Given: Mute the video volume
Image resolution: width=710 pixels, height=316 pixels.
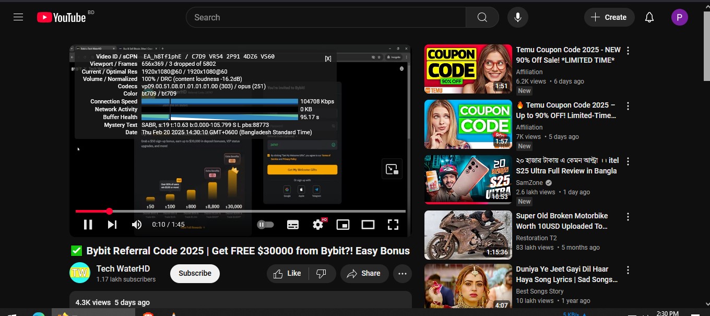Looking at the screenshot, I should pos(137,225).
